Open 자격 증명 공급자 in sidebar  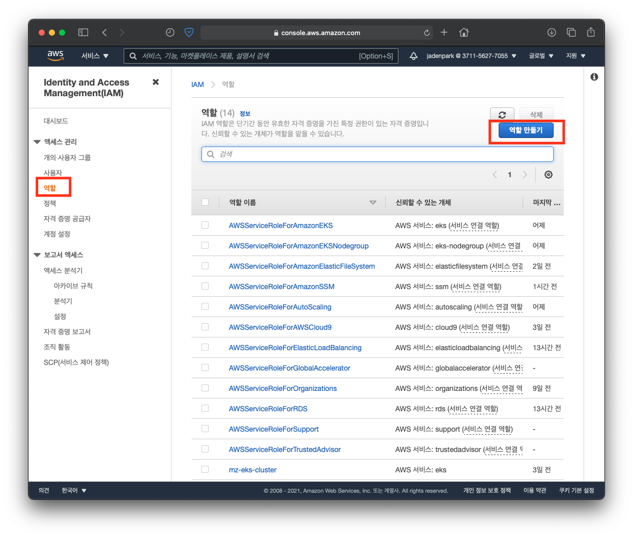pos(67,219)
